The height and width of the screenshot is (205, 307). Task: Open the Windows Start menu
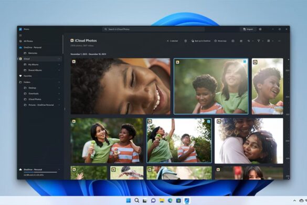pyautogui.click(x=129, y=200)
